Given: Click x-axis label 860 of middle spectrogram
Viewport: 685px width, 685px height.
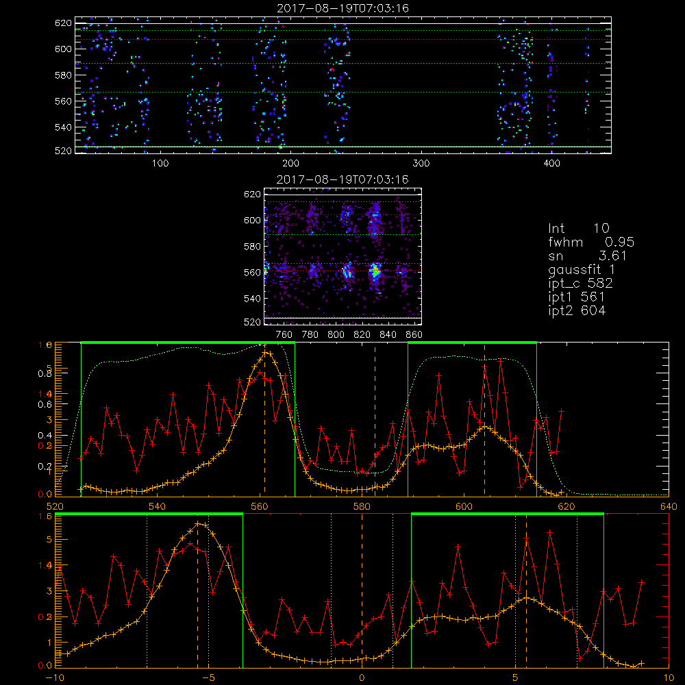Looking at the screenshot, I should [414, 335].
